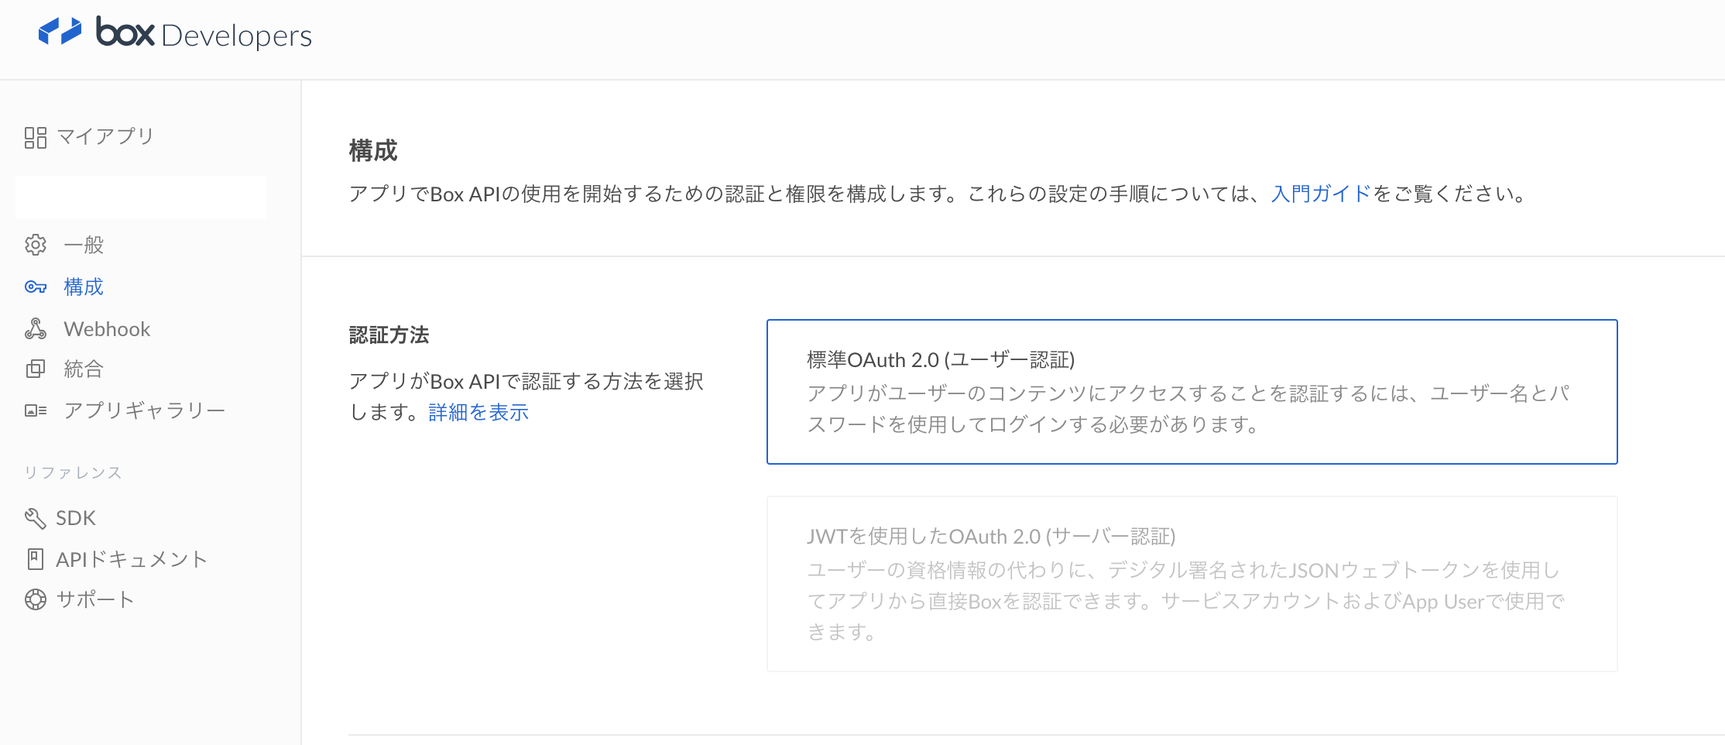
Task: Click the 詳細を表示 link
Action: [478, 413]
